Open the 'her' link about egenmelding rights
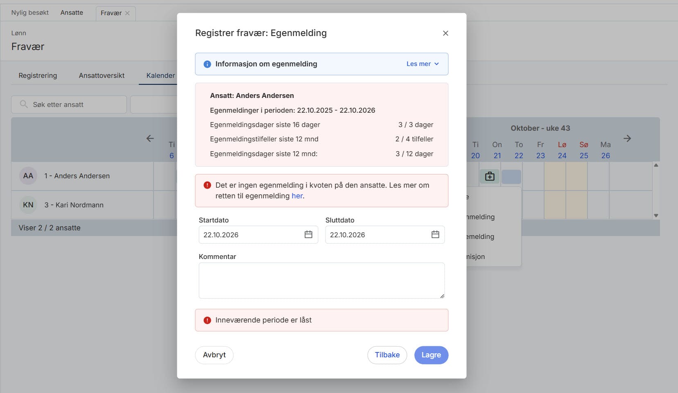This screenshot has height=393, width=678. tap(297, 196)
